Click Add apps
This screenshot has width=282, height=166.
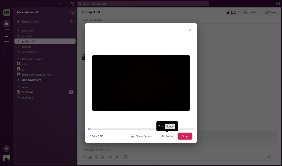tap(45, 97)
